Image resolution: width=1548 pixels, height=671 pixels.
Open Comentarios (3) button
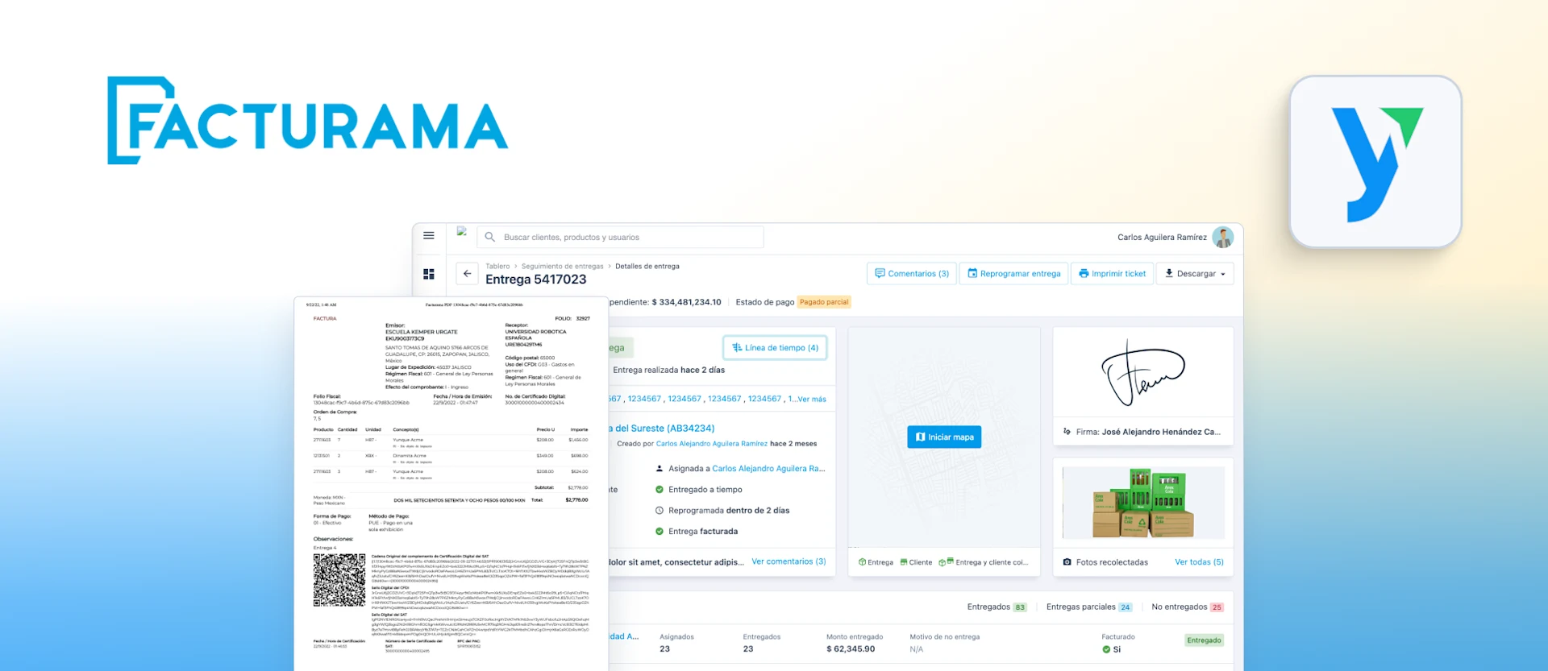[912, 274]
